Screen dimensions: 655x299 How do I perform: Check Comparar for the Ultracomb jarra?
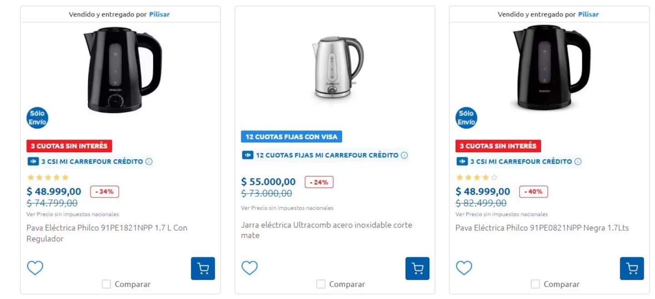[320, 284]
